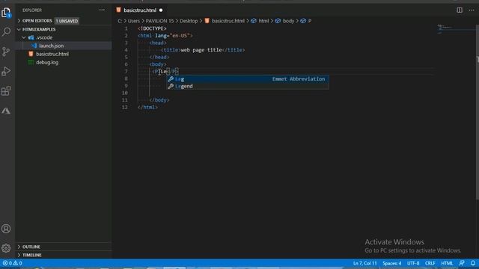Change indentation via Spaces: 4
The image size is (479, 269).
tap(392, 263)
